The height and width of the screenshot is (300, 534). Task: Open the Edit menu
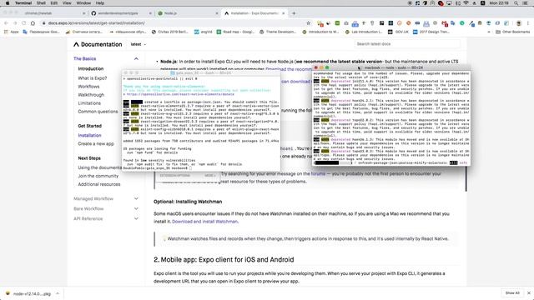coord(53,3)
